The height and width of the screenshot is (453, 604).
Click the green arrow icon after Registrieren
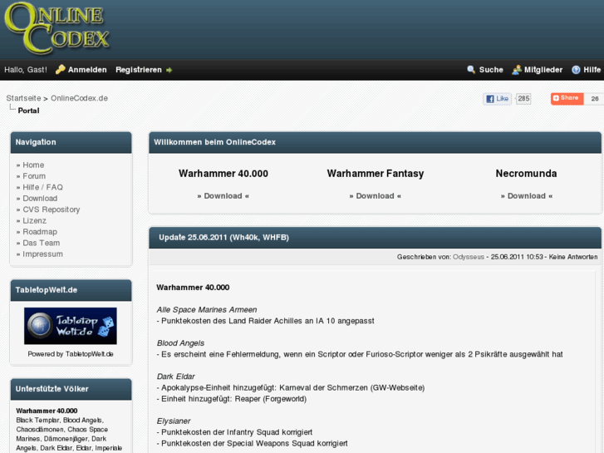(169, 70)
